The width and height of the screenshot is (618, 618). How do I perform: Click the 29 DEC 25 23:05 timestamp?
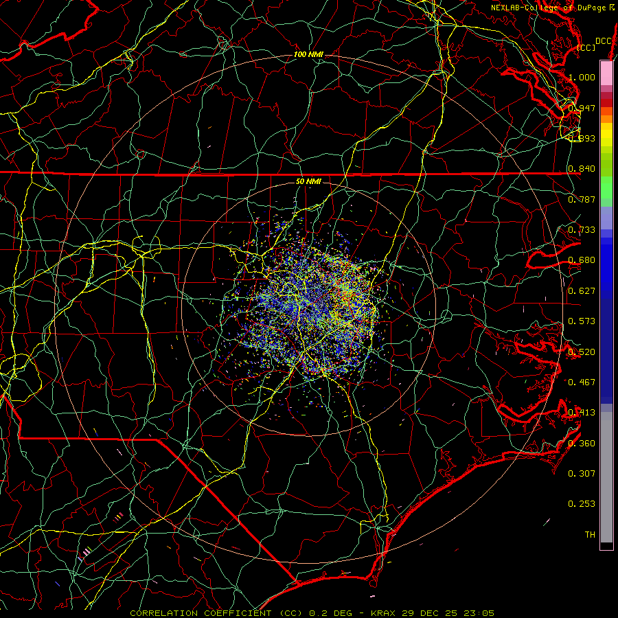[448, 613]
